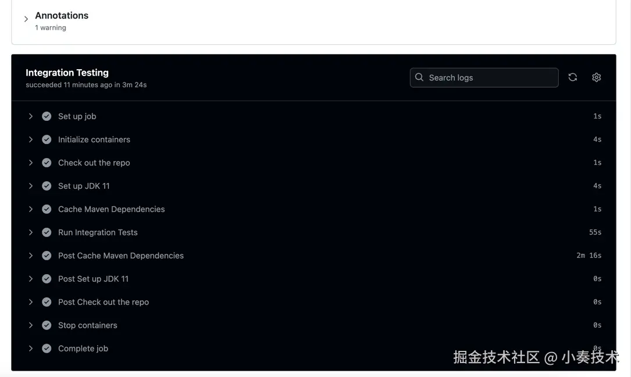This screenshot has height=377, width=631.
Task: Open the log settings gear icon
Action: [596, 77]
